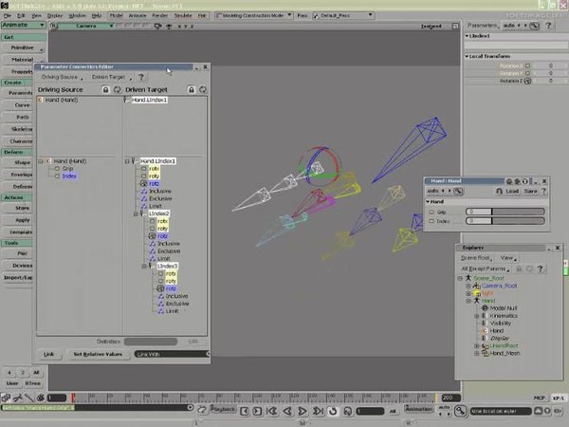Click the Primitive button in left panel
This screenshot has width=569, height=427.
click(21, 46)
